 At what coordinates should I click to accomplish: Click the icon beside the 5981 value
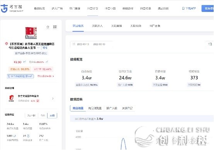pyautogui.click(x=15, y=136)
